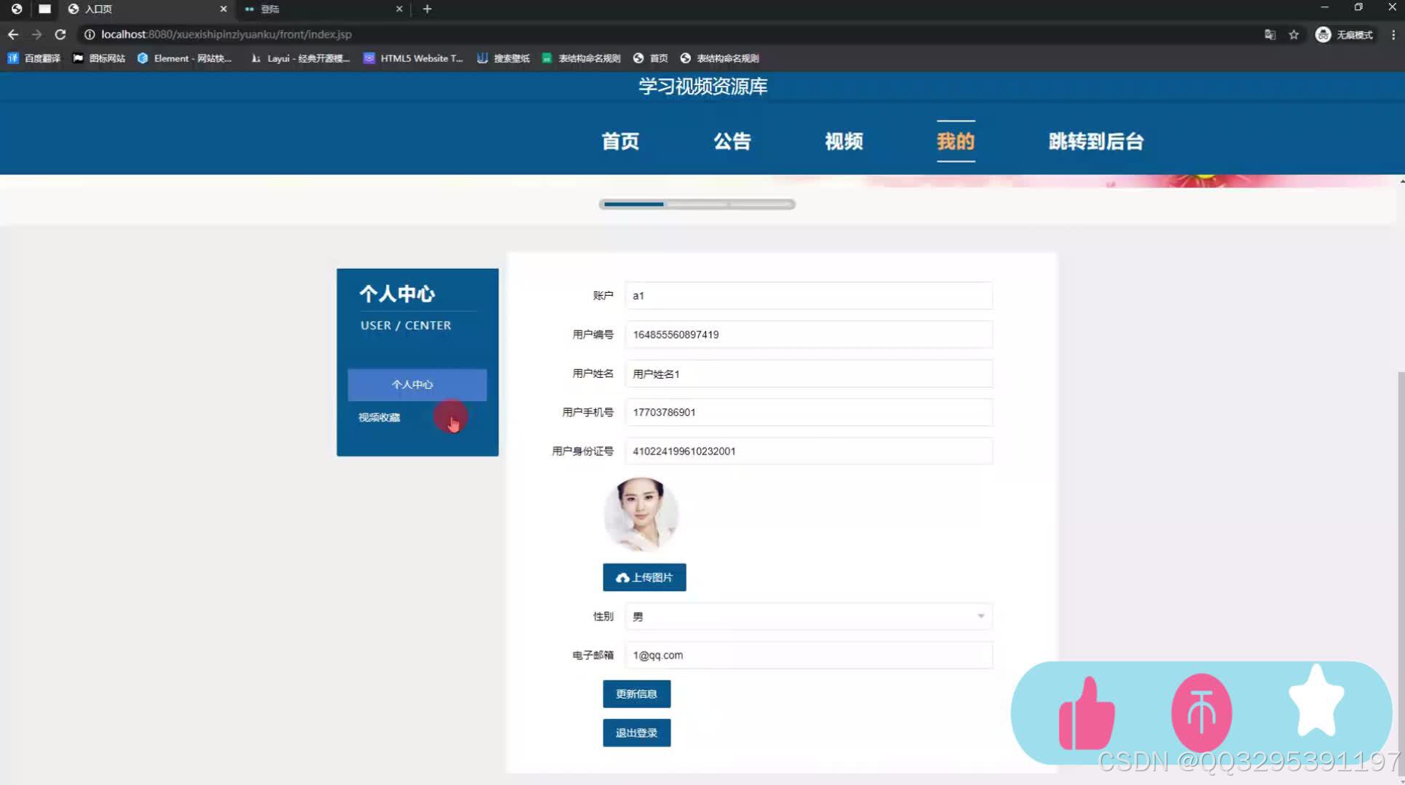
Task: Open the last 表结构命名规则 bookmark with globe icon
Action: click(720, 58)
